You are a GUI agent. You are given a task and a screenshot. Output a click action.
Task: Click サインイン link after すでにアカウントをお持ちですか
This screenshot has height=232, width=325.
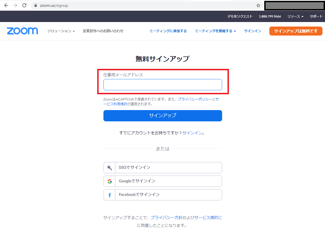(x=192, y=133)
